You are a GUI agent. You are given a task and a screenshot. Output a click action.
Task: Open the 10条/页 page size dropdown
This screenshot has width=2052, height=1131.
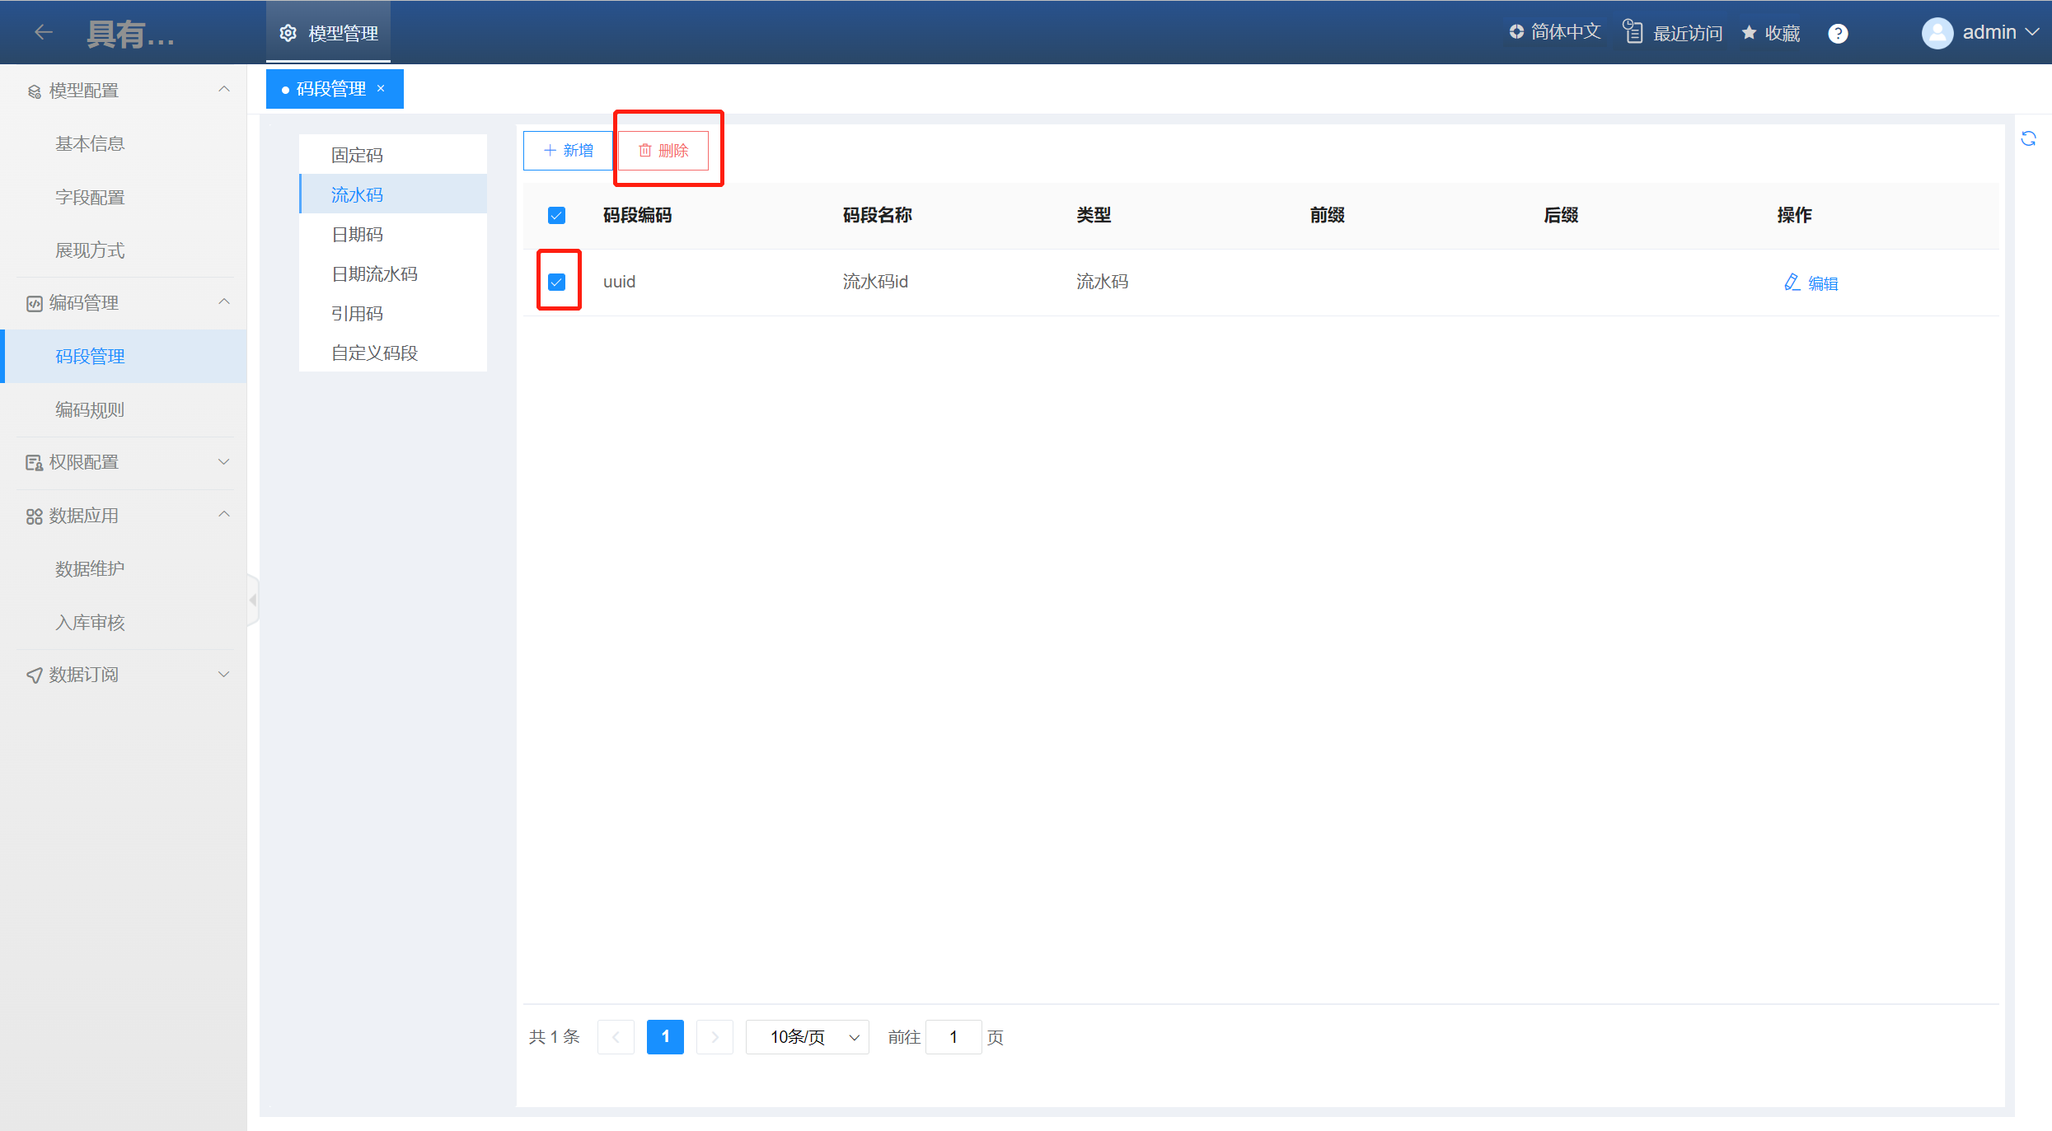(808, 1037)
